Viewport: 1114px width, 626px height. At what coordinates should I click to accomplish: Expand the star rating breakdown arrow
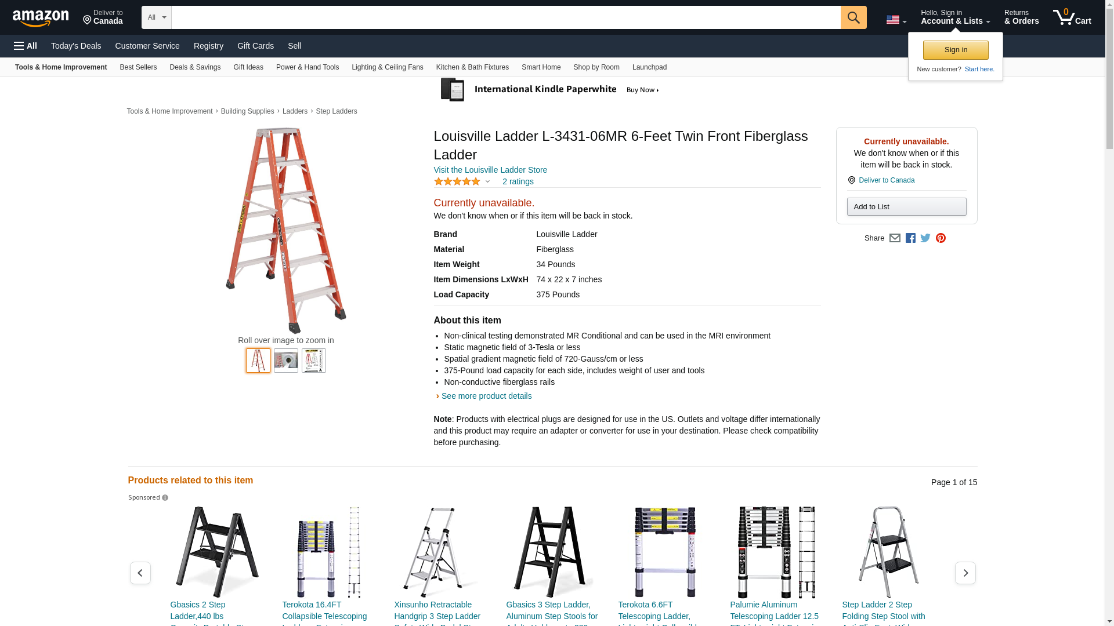(487, 182)
